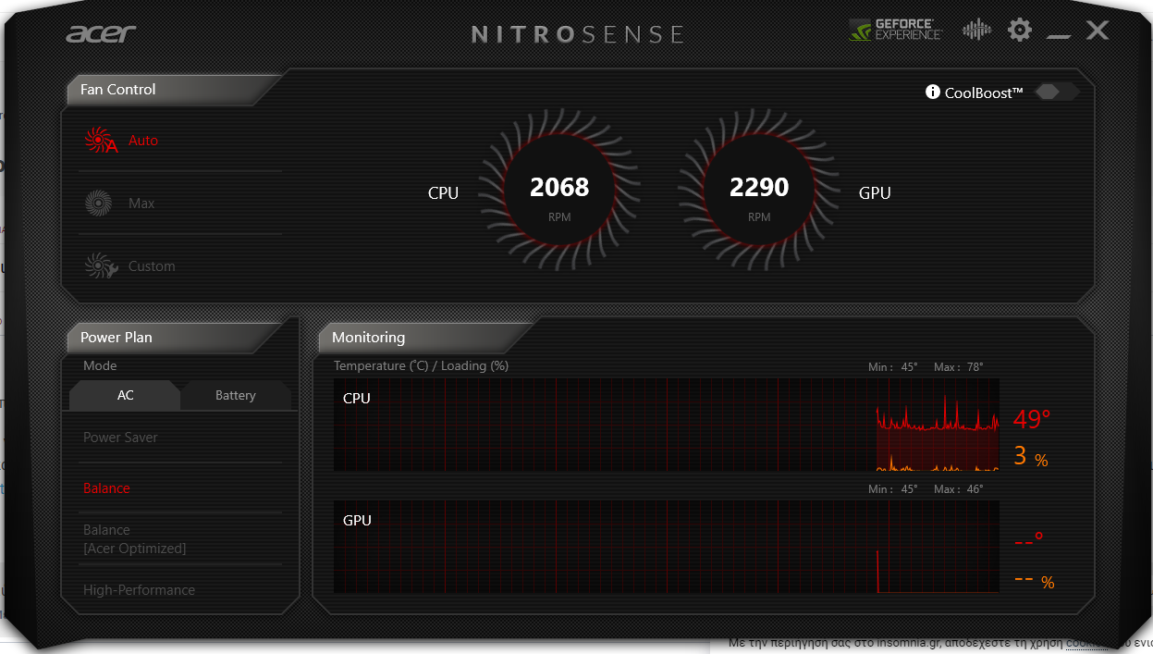Click the CPU temperature reading 49°
Image resolution: width=1153 pixels, height=654 pixels.
1032,419
